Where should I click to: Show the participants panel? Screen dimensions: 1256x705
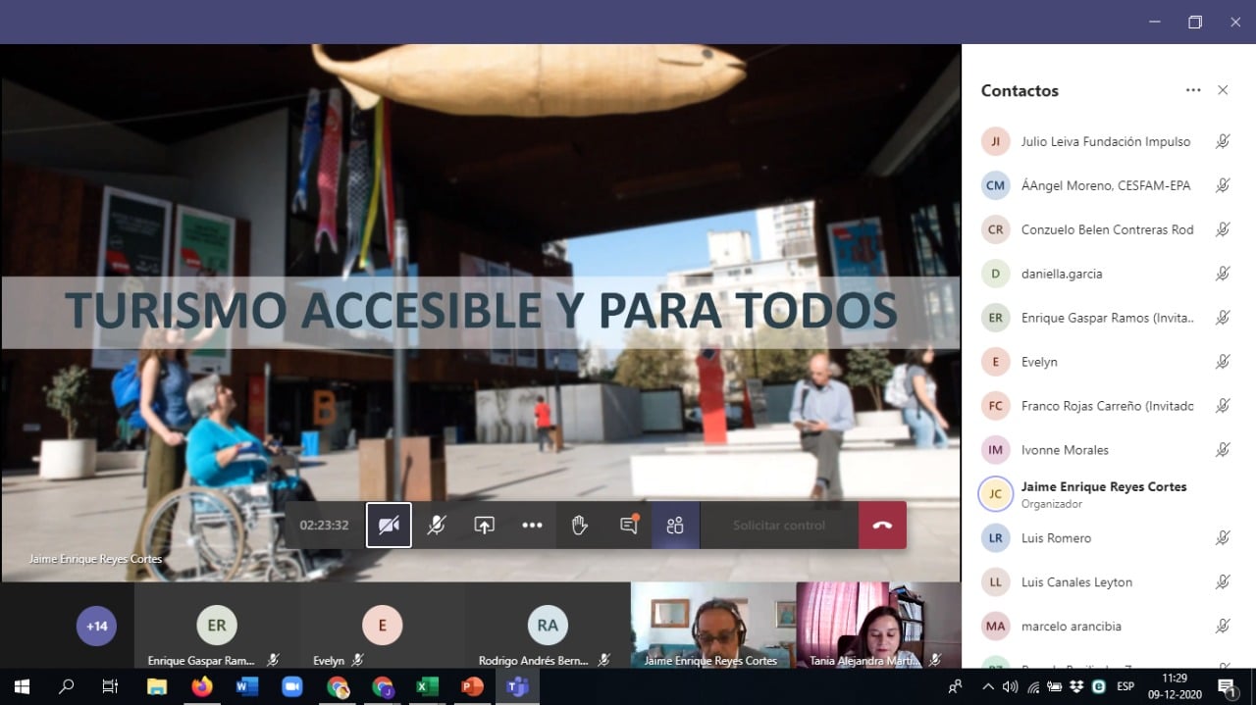click(x=675, y=525)
